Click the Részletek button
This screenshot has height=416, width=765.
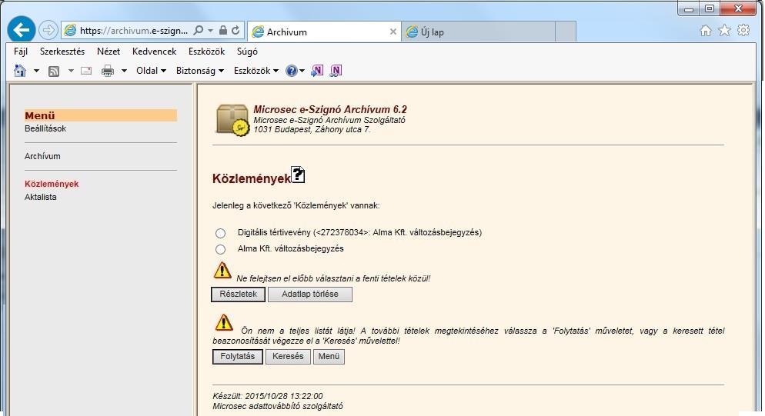click(x=238, y=294)
